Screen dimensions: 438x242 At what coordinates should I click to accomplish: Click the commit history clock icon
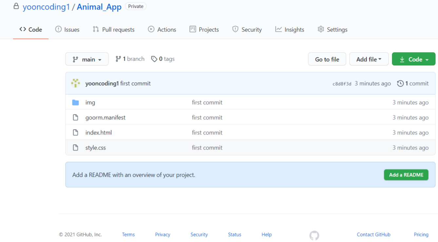400,83
